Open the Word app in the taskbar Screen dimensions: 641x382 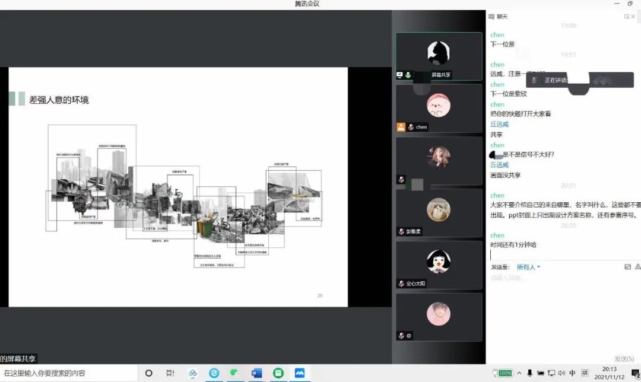[256, 373]
